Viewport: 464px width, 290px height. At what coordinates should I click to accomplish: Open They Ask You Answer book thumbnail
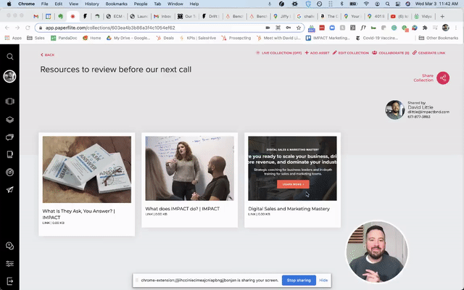[87, 170]
